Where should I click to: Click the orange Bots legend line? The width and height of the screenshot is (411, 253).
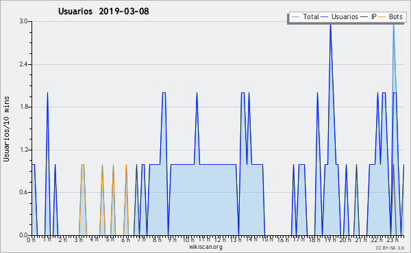(x=382, y=16)
